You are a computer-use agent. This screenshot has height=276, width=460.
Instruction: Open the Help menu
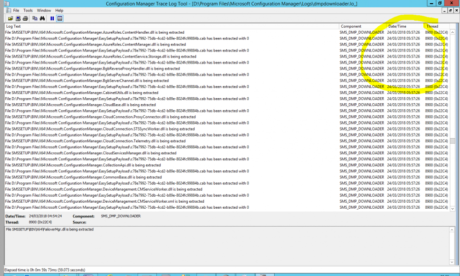(x=59, y=10)
